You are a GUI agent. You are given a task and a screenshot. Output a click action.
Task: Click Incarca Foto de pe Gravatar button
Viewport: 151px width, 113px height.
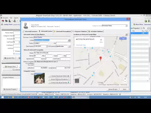pyautogui.click(x=59, y=83)
